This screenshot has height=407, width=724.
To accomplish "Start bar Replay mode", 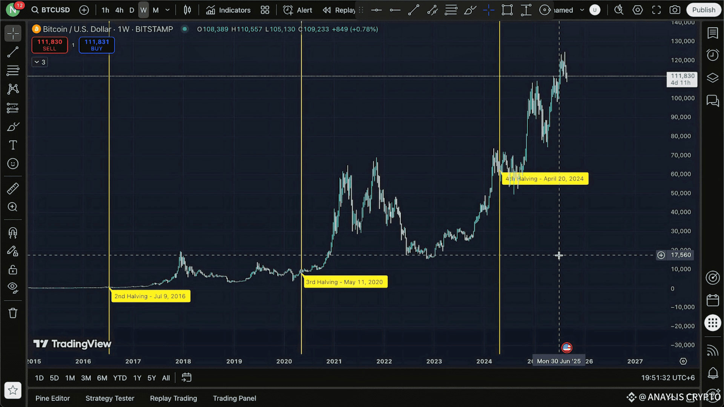I will pyautogui.click(x=339, y=10).
